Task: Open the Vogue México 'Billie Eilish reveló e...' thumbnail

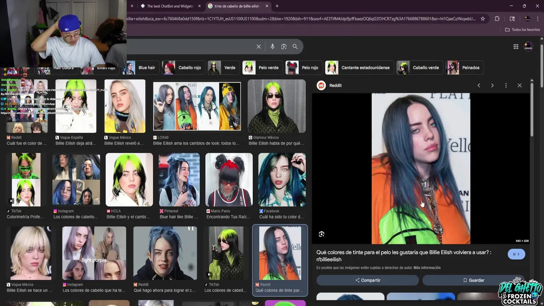Action: tap(125, 106)
